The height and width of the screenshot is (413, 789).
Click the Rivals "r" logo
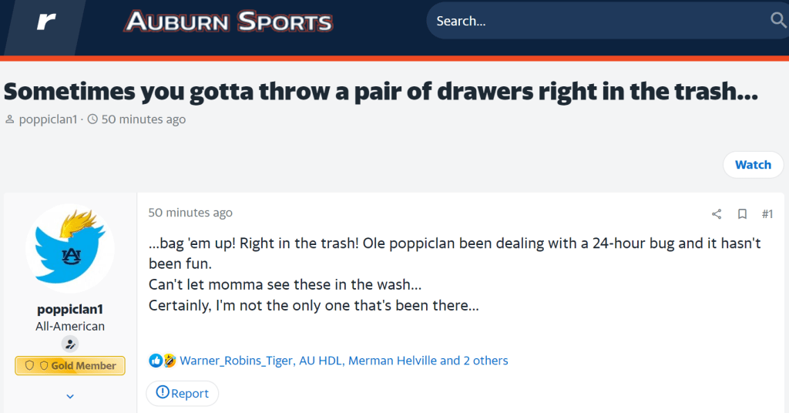point(46,22)
